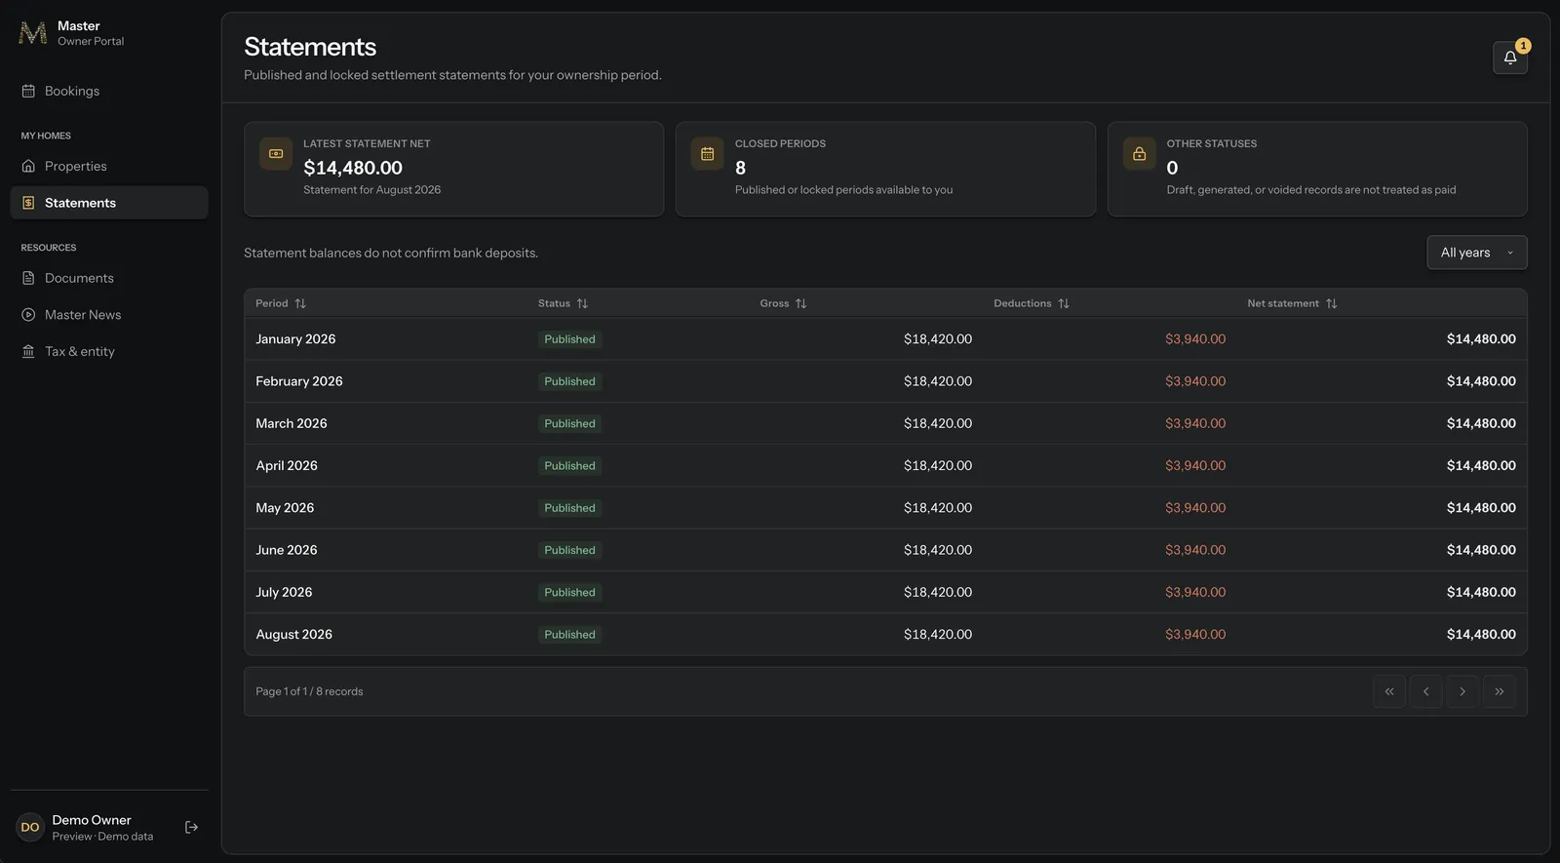
Task: Open the notifications bell
Action: (x=1510, y=58)
